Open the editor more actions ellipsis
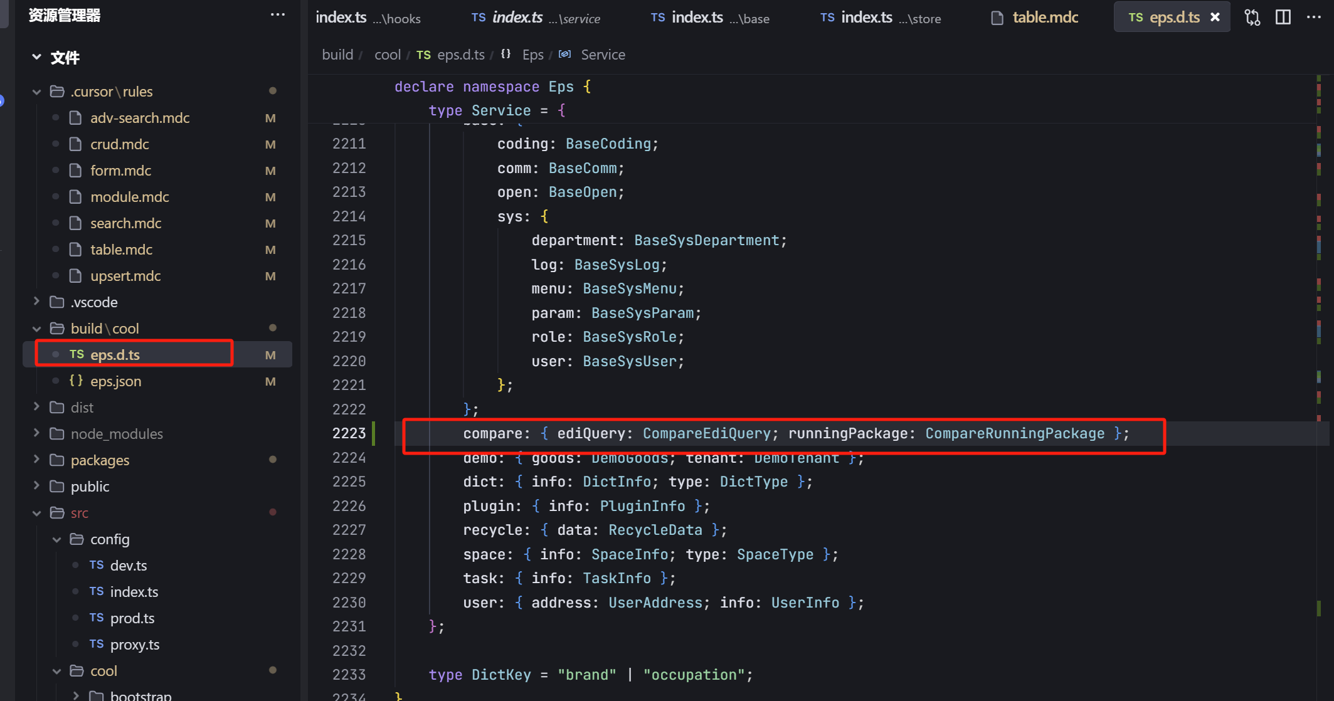This screenshot has height=701, width=1334. [x=1314, y=18]
